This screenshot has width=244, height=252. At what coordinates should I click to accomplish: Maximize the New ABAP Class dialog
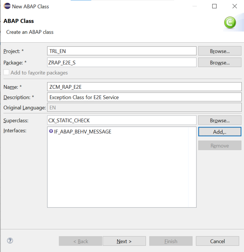[214, 6]
